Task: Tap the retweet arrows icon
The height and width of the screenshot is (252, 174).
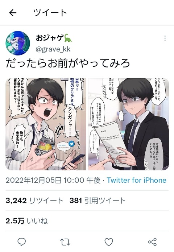Action: coord(65,242)
